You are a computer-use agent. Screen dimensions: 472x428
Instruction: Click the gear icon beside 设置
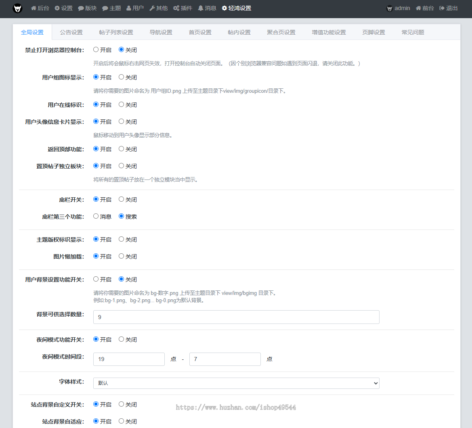coord(57,8)
